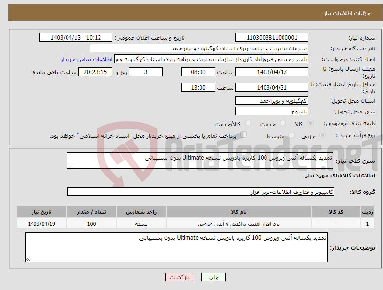Viewport: 383px width, 290px height.
Task: Click the توضیحات خریدار notes textarea
Action: tap(176, 247)
